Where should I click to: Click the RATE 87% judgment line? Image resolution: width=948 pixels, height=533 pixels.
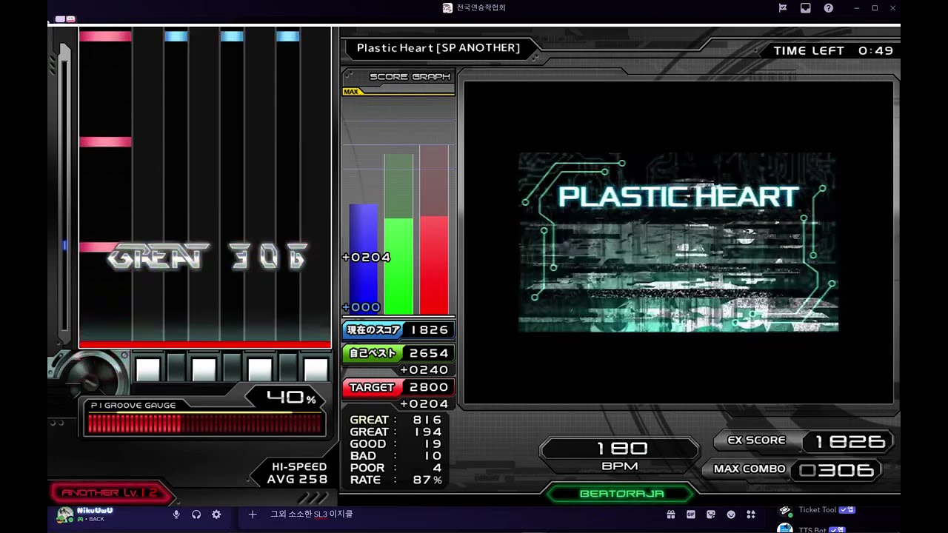[396, 480]
